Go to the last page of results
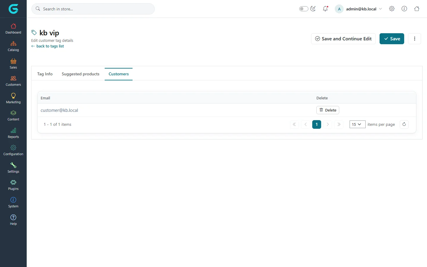Screen dimensions: 427x267 [x=339, y=124]
